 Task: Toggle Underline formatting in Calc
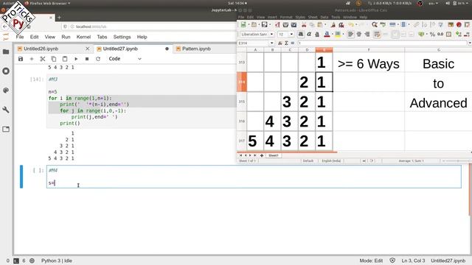pyautogui.click(x=317, y=35)
